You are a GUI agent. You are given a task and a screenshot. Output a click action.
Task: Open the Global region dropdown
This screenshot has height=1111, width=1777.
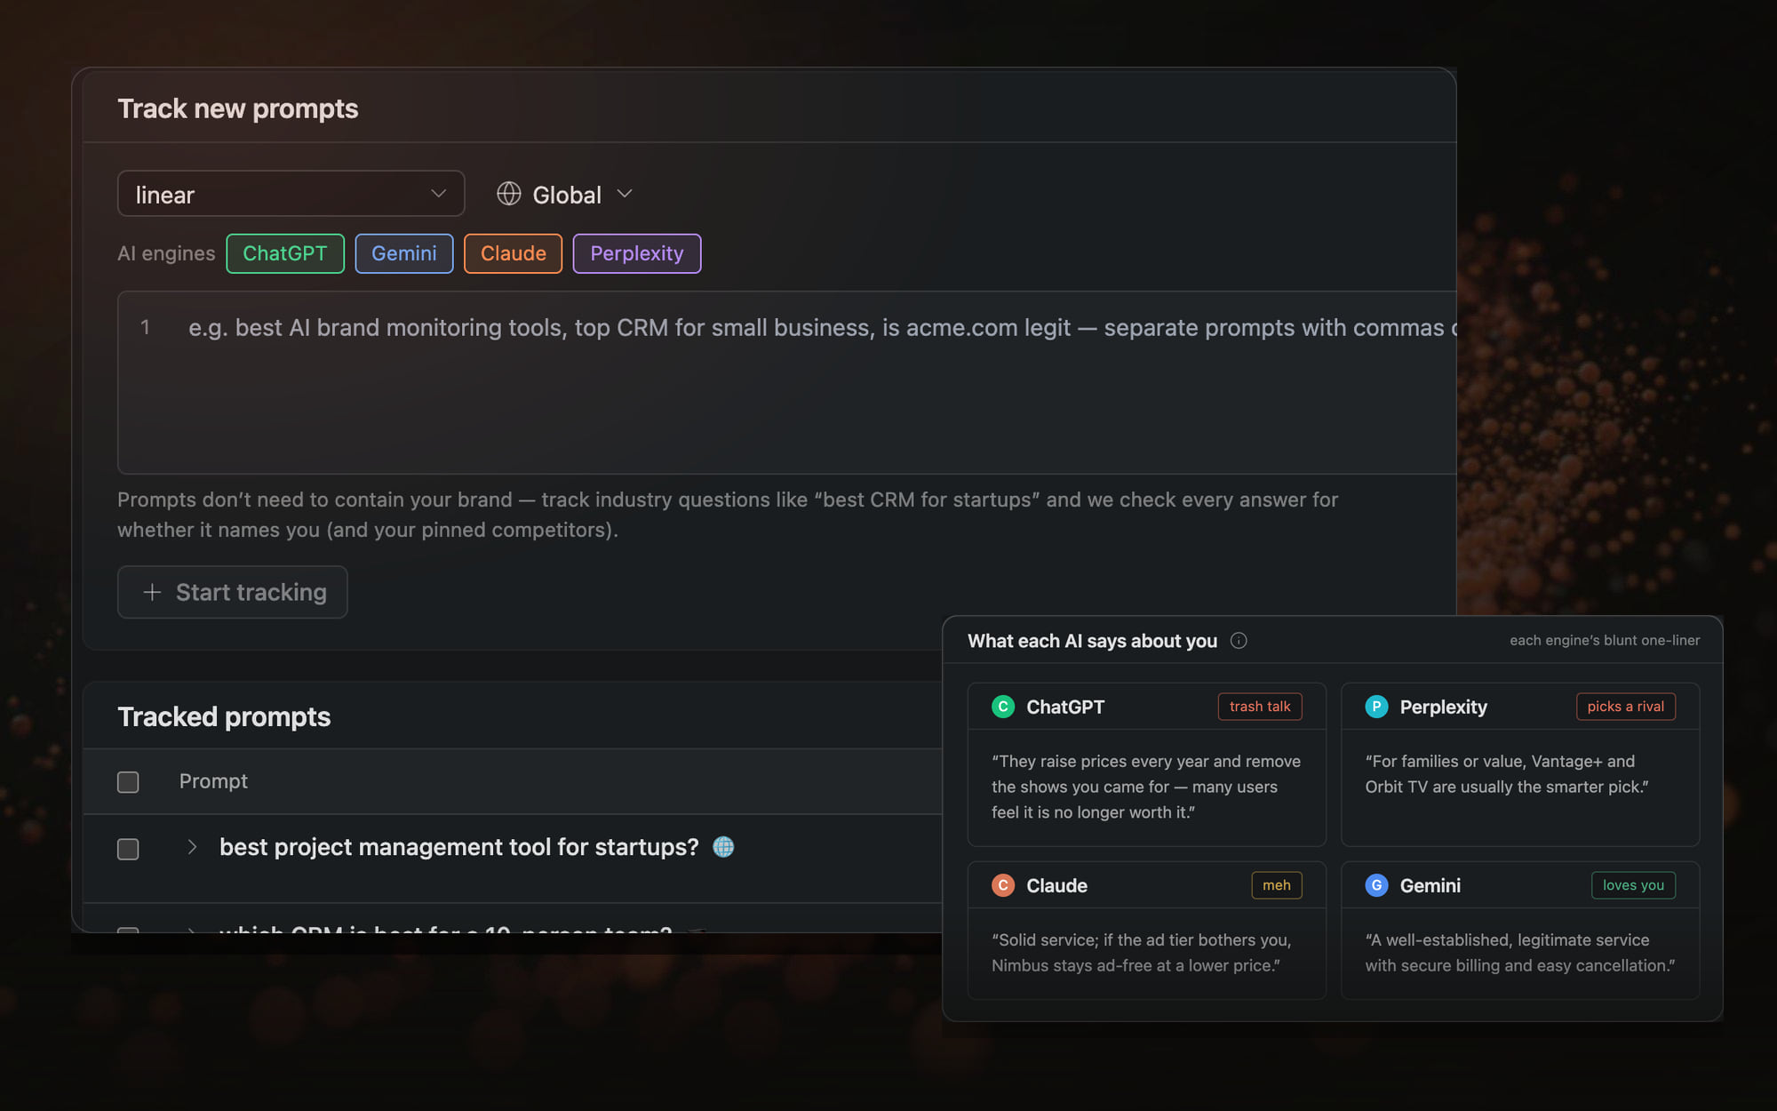(x=565, y=194)
